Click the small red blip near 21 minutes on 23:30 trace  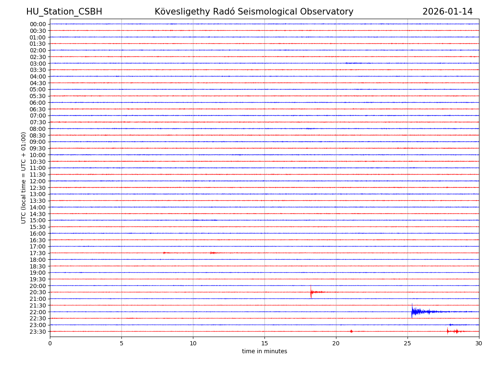tap(351, 331)
